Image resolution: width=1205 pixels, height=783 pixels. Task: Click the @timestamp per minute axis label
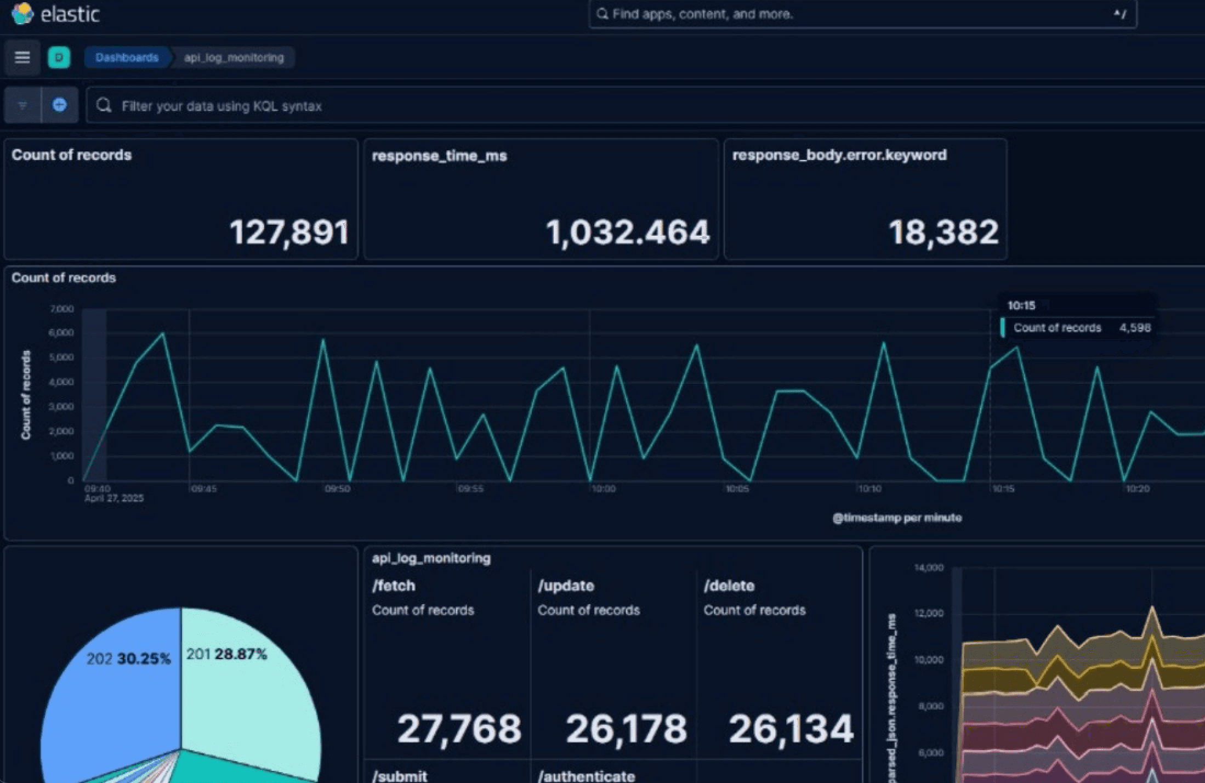(x=897, y=518)
